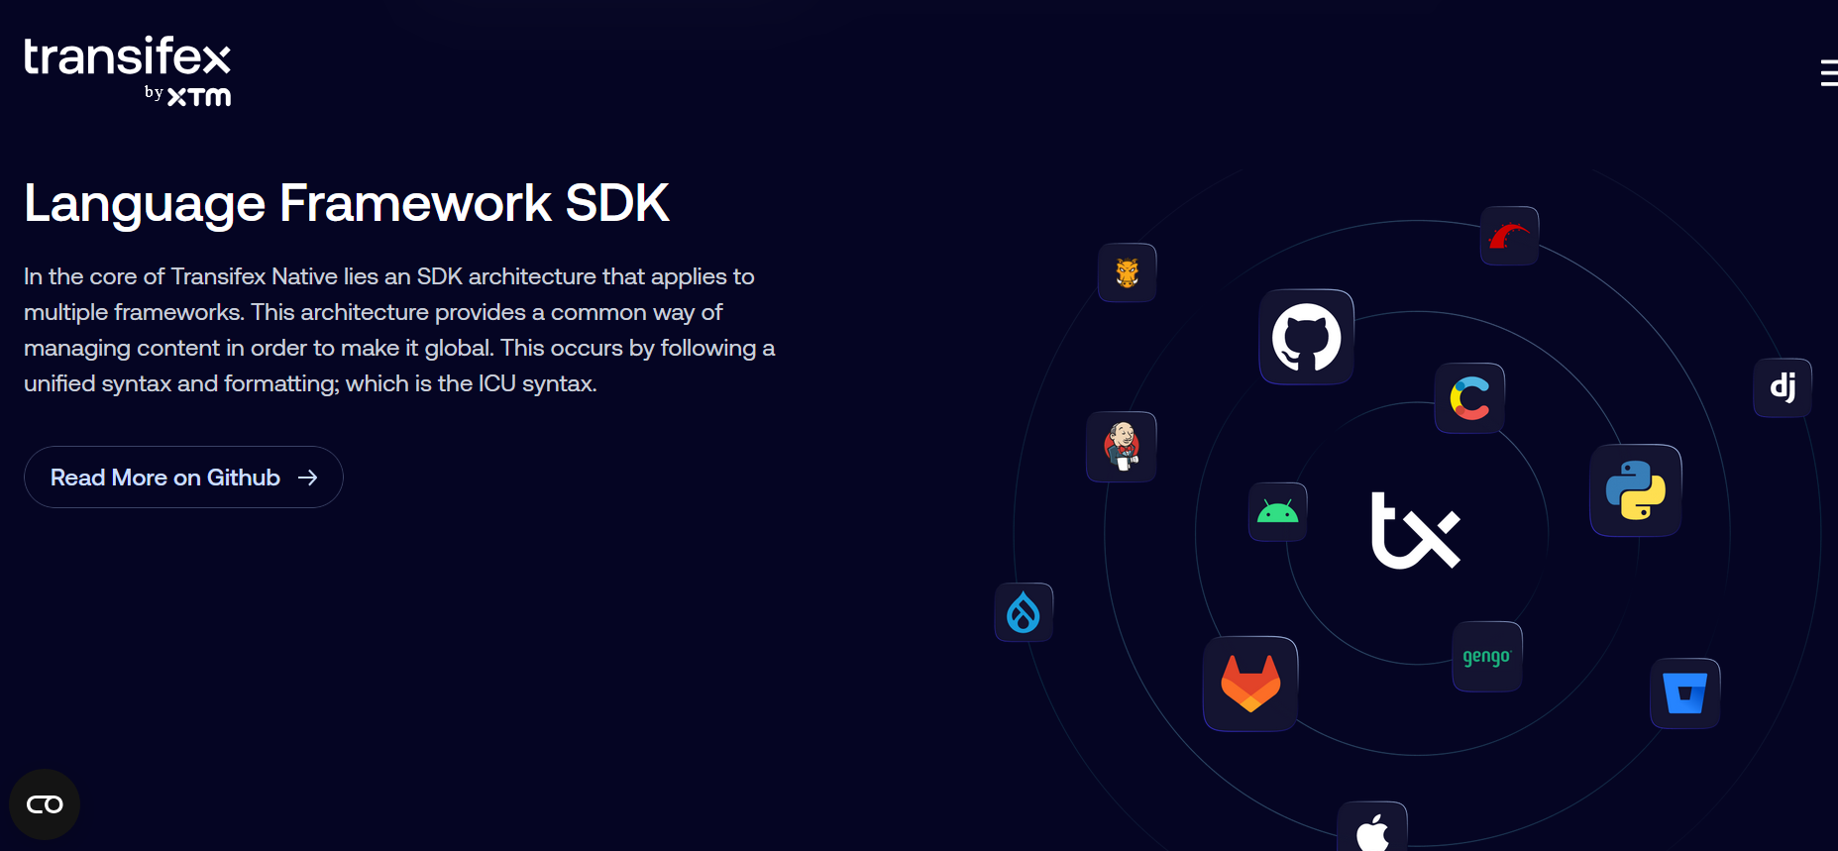The image size is (1838, 851).
Task: Click the "Language Framework SDK" heading
Action: [347, 203]
